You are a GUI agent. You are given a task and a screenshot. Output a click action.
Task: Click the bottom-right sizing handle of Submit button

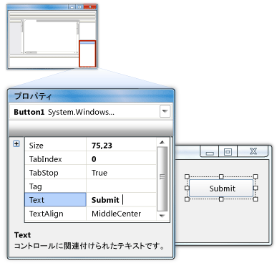[256, 199]
